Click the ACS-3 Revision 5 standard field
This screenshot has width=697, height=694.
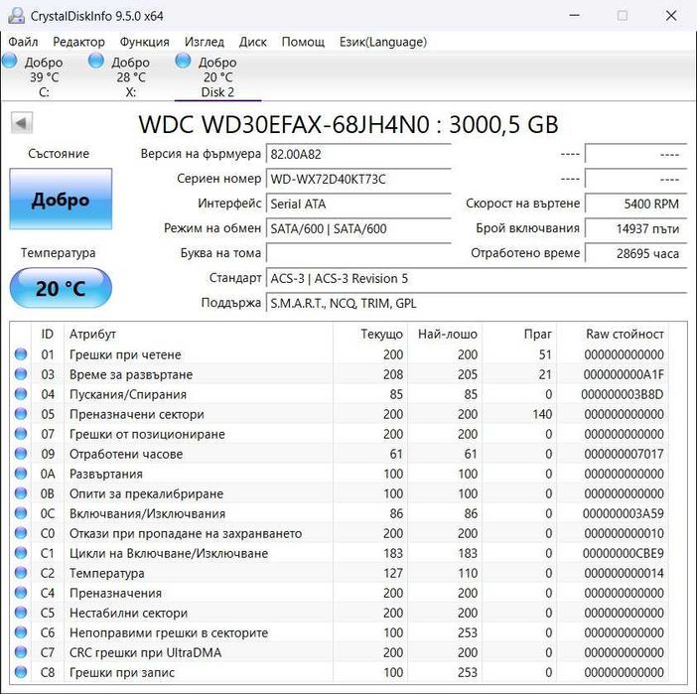point(477,279)
